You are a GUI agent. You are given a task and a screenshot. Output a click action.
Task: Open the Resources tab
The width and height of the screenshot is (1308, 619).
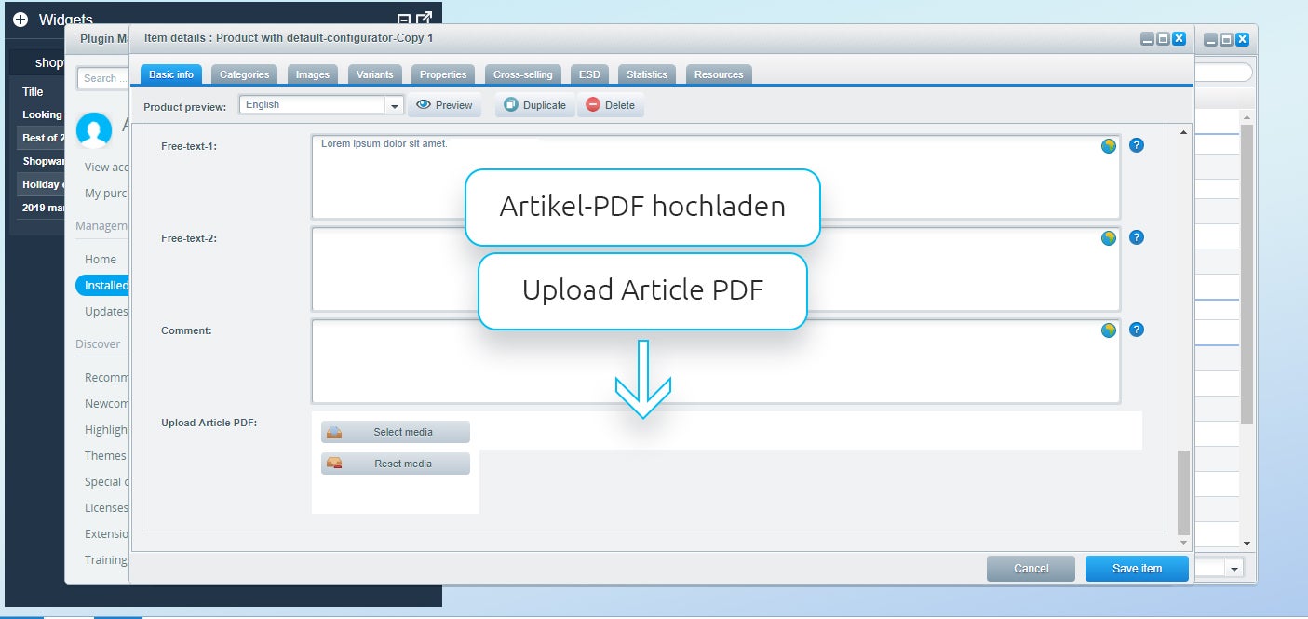(x=719, y=74)
